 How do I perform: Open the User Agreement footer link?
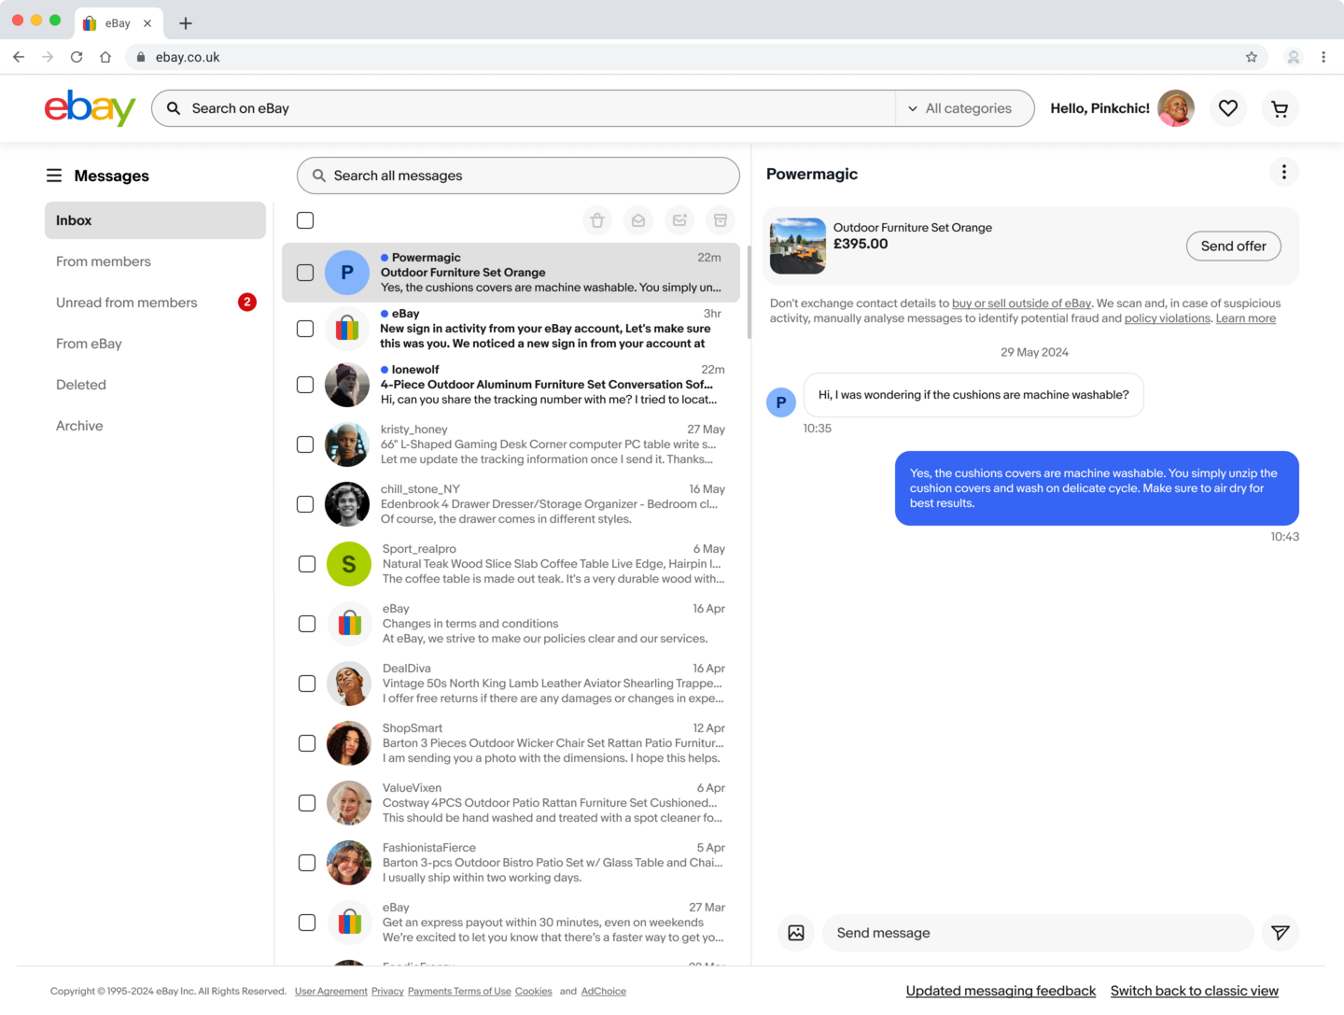point(331,992)
